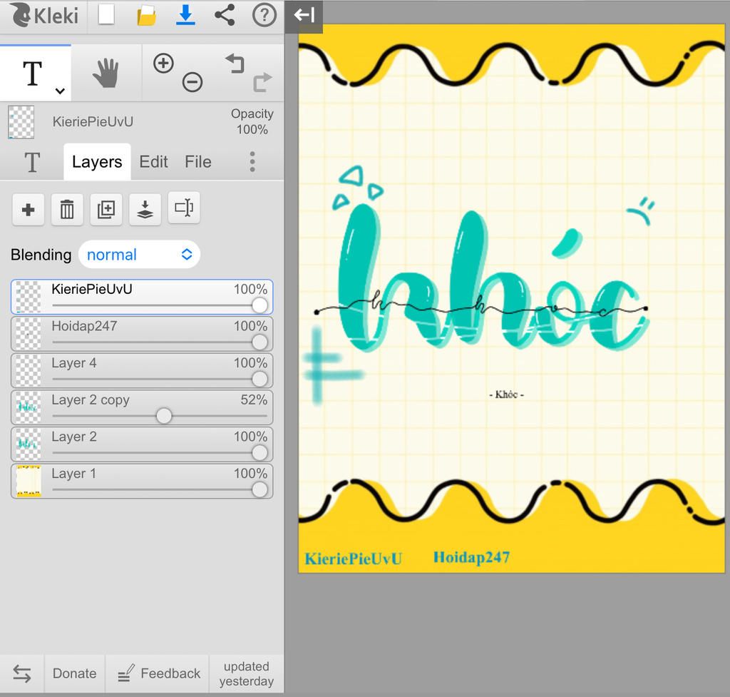Click the KieriePieUvU text on canvas
Viewport: 730px width, 697px height.
(353, 559)
